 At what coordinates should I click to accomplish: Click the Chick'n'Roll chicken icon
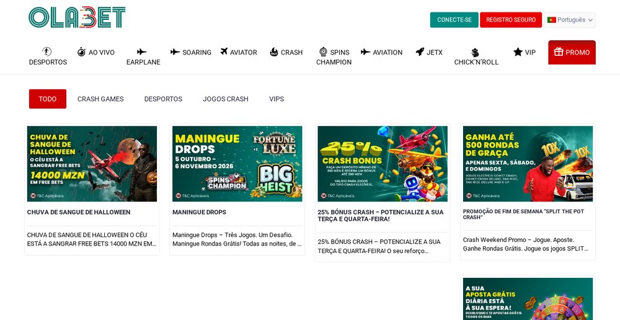click(476, 53)
